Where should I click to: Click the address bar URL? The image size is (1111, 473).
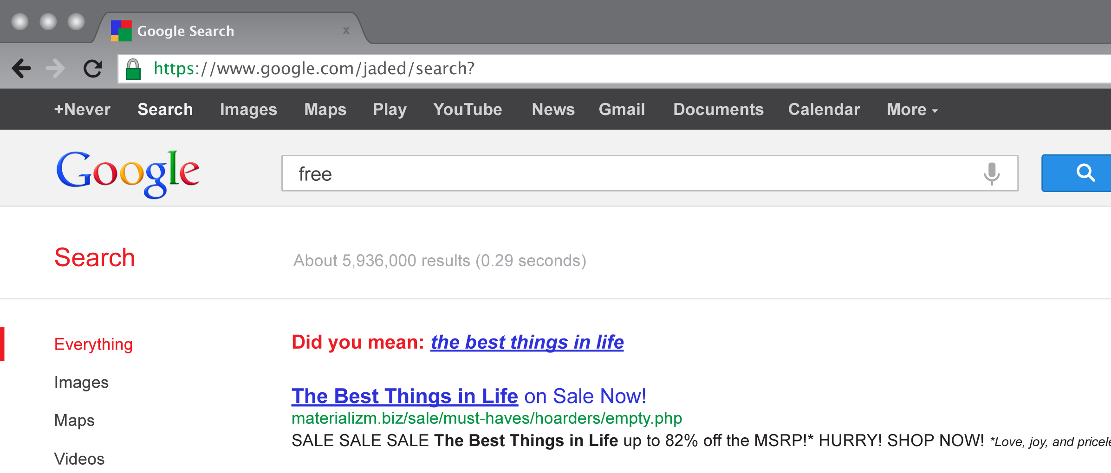[x=314, y=69]
